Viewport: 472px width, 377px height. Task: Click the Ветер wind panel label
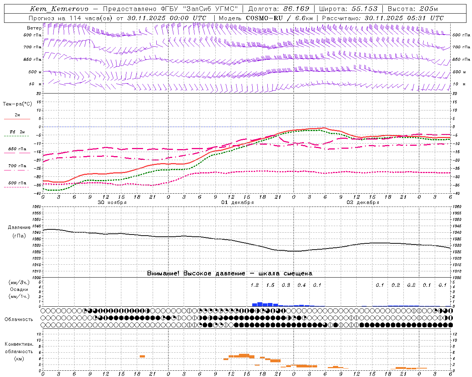pos(34,28)
